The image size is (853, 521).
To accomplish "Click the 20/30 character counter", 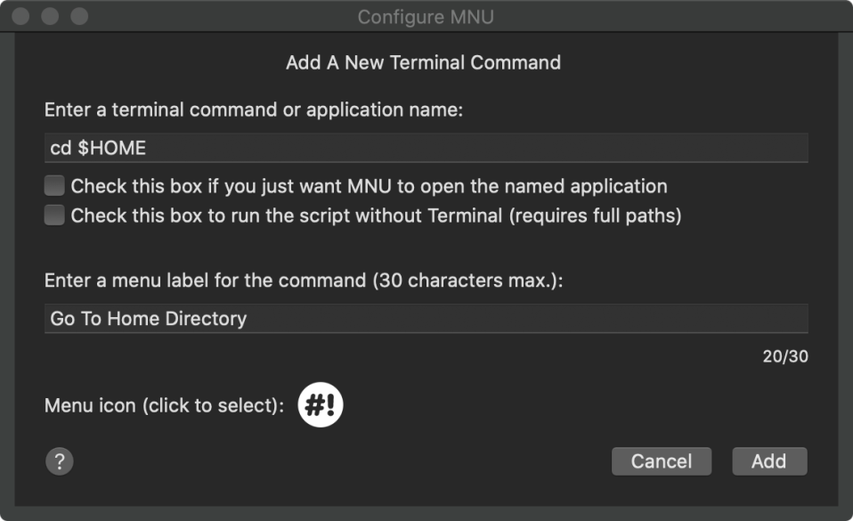I will 785,356.
